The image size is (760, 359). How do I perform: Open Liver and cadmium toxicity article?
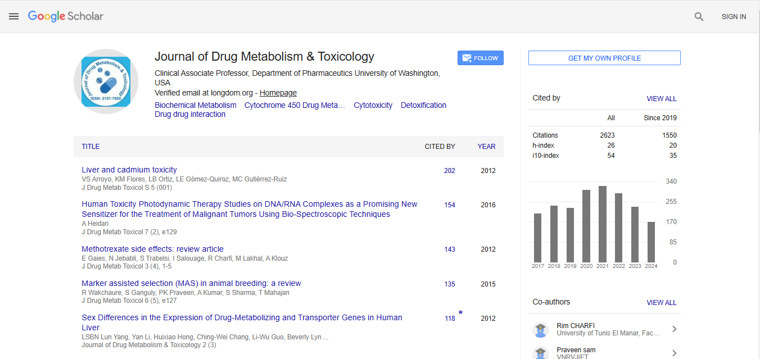[129, 170]
